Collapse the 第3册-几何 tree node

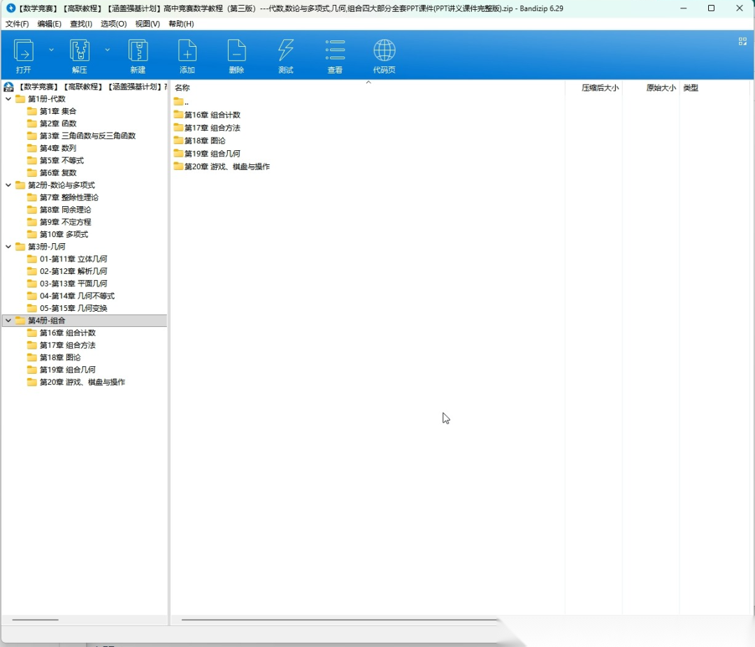click(x=8, y=247)
